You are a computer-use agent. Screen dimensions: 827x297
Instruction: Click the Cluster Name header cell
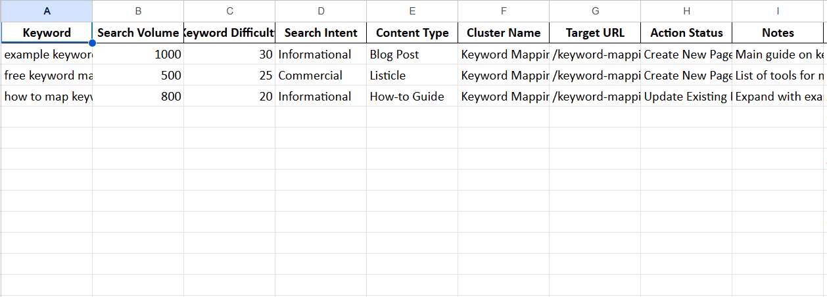(504, 33)
